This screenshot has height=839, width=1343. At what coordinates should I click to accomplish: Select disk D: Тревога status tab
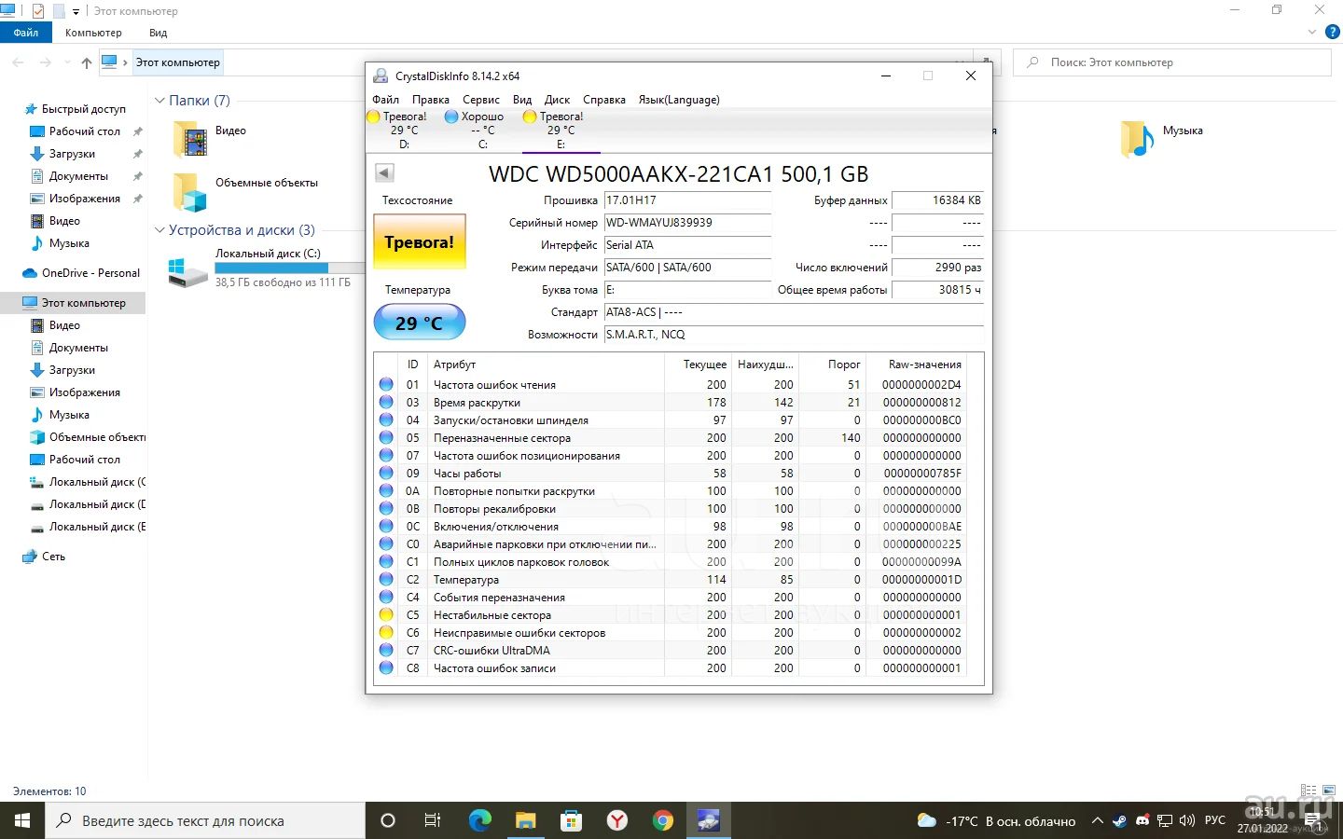405,130
